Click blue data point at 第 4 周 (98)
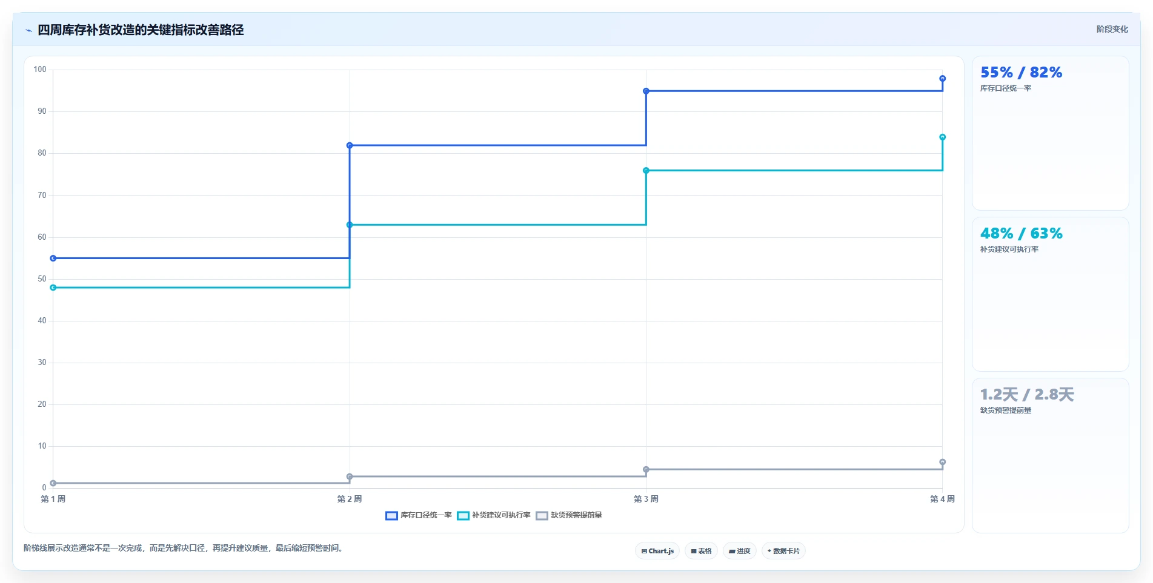1153x583 pixels. coord(942,79)
